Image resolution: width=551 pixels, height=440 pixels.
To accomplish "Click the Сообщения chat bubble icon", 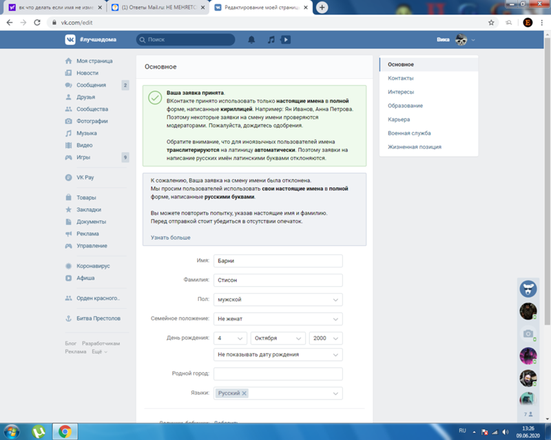I will coord(68,85).
